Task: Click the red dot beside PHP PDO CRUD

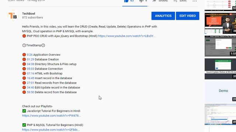Action: (24, 36)
